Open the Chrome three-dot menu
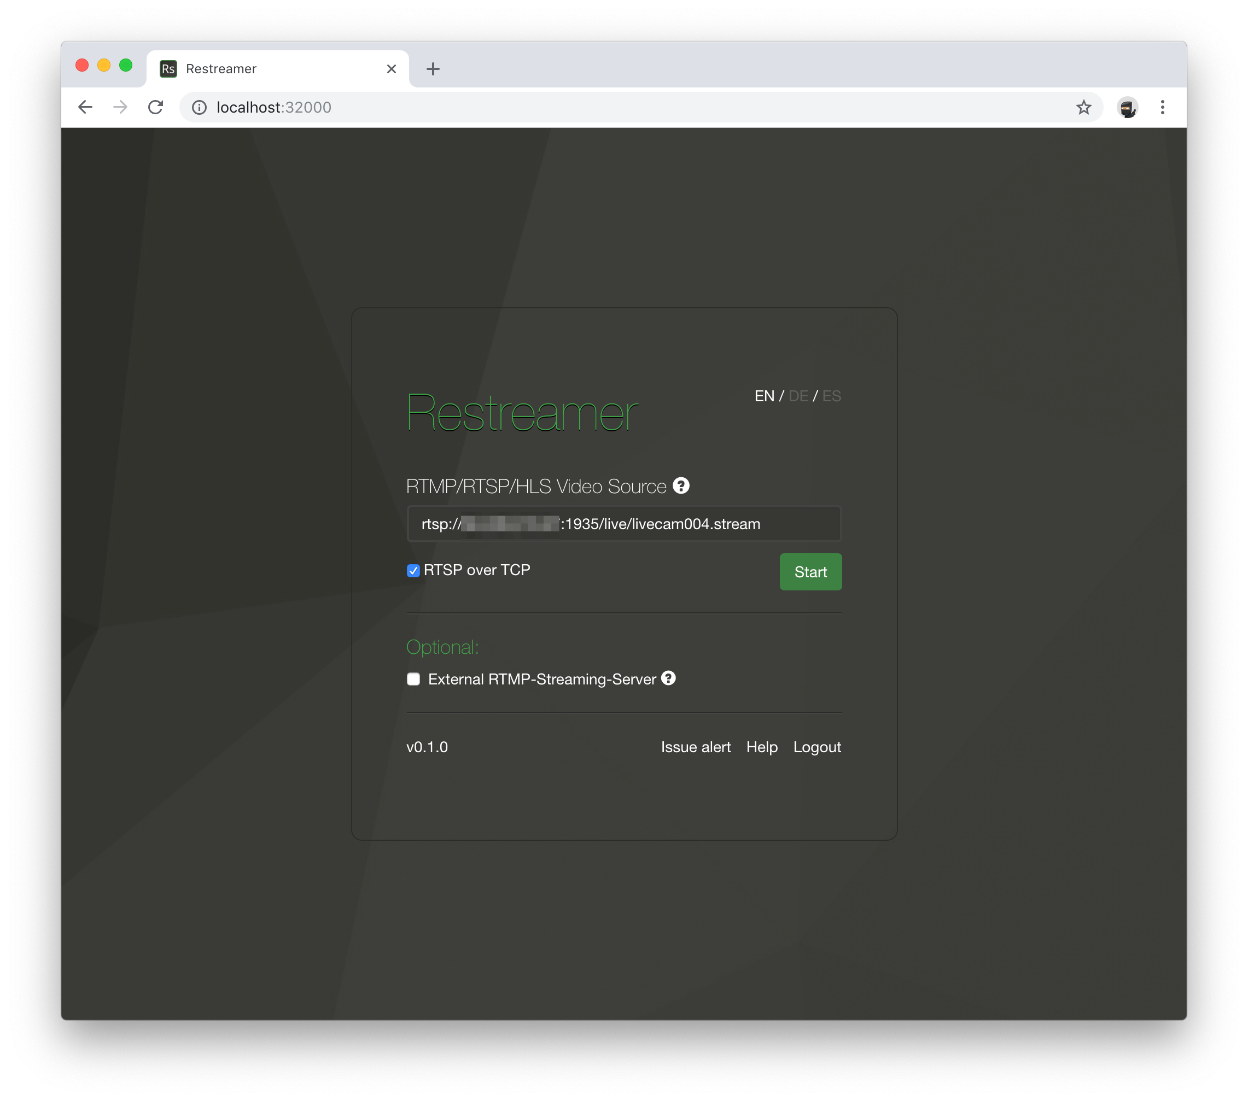Screen dimensions: 1248x1101 click(x=1162, y=107)
